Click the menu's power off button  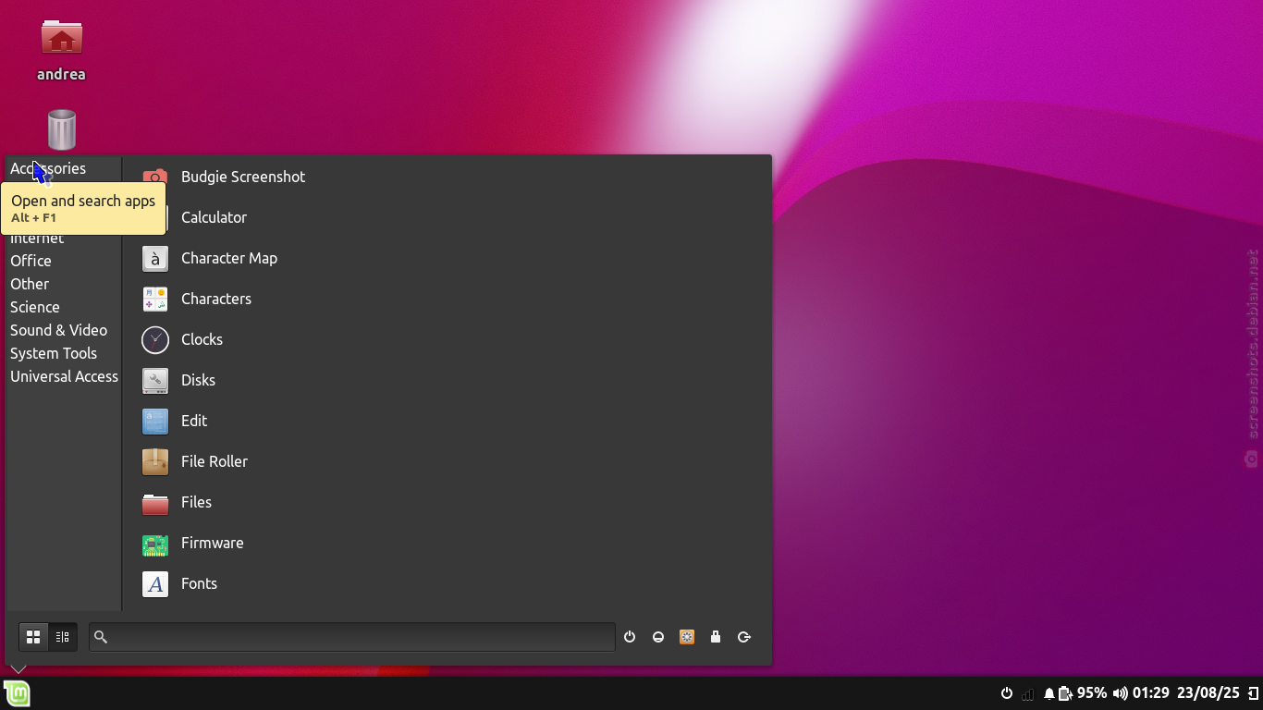click(630, 637)
